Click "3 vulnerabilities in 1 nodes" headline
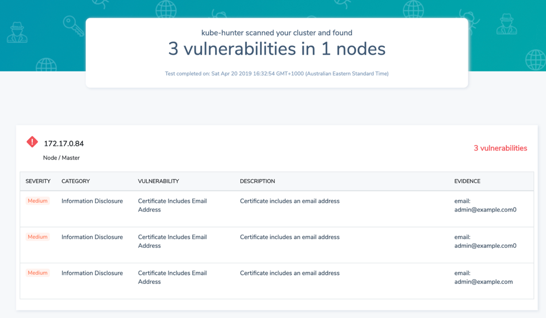Image resolution: width=546 pixels, height=318 pixels. (276, 49)
